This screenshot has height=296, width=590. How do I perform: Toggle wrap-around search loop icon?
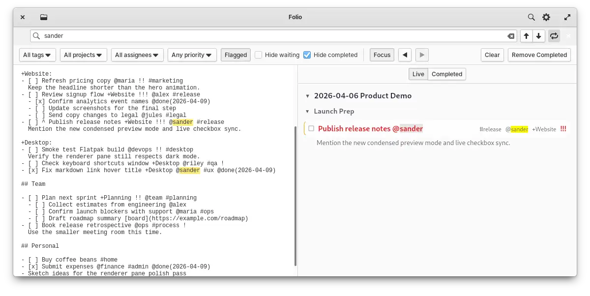click(554, 36)
